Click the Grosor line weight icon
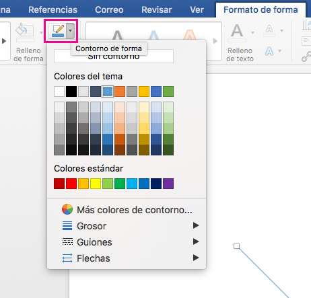 coord(67,225)
